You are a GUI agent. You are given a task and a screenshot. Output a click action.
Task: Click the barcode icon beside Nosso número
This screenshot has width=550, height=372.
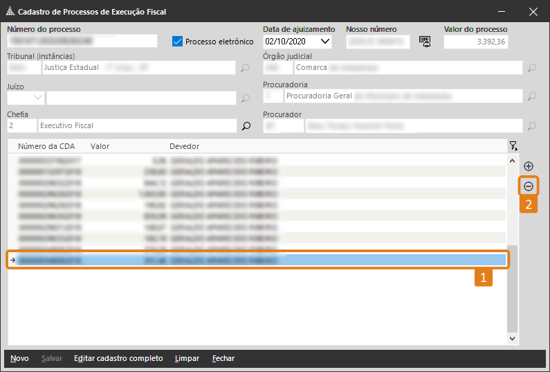click(x=425, y=42)
